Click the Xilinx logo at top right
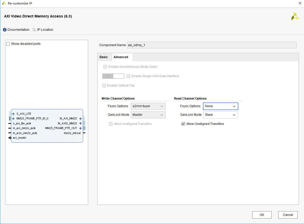 pos(295,16)
